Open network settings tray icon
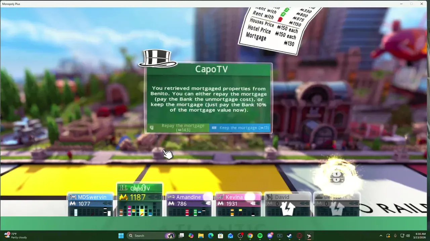Viewport: 430px width, 241px height. 402,236
